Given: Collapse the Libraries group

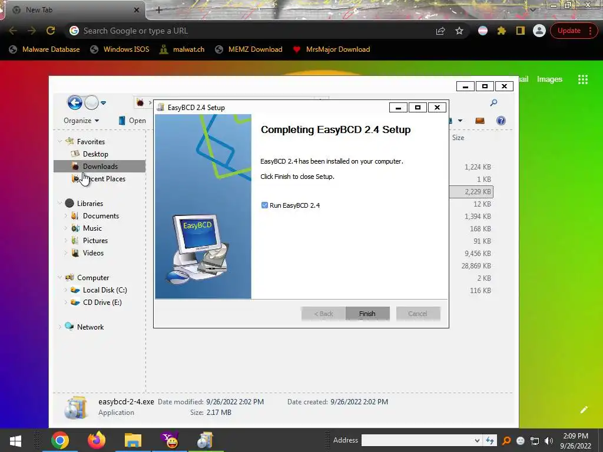Looking at the screenshot, I should [x=59, y=203].
